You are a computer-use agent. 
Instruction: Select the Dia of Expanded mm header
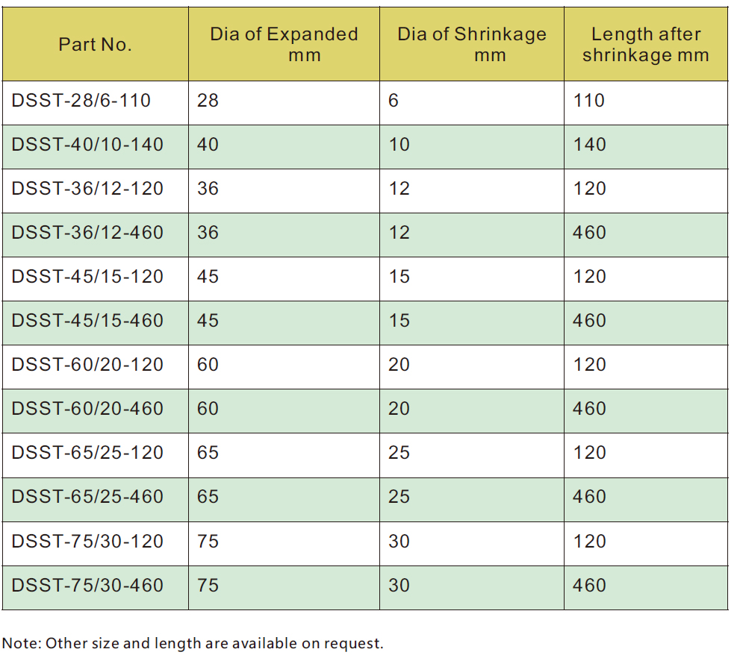pos(284,45)
